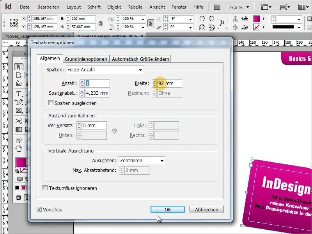Open the Screen Mode dropdown
The width and height of the screenshot is (312, 234).
tap(285, 7)
